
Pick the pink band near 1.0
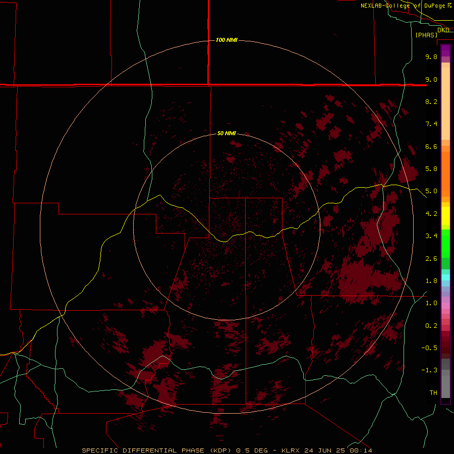445,306
